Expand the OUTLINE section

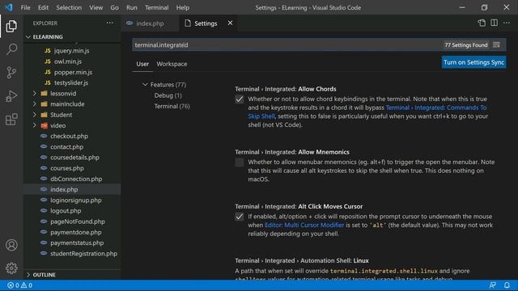[x=44, y=275]
